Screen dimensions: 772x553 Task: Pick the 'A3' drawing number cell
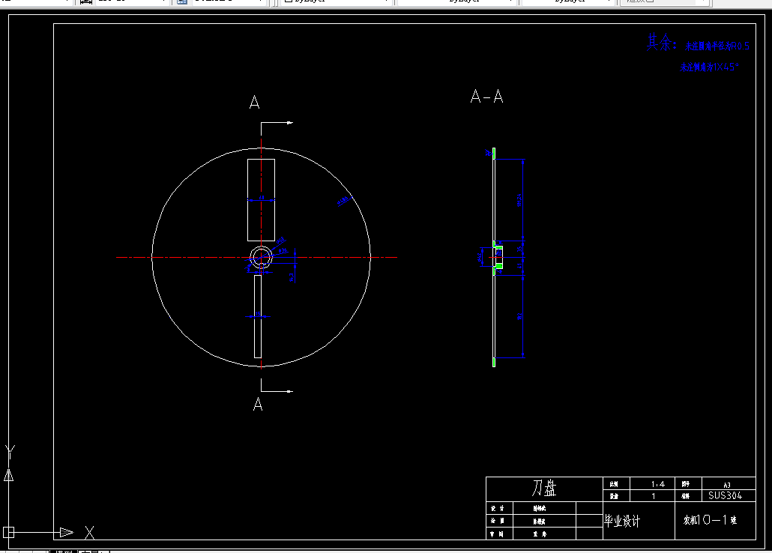[x=727, y=485]
